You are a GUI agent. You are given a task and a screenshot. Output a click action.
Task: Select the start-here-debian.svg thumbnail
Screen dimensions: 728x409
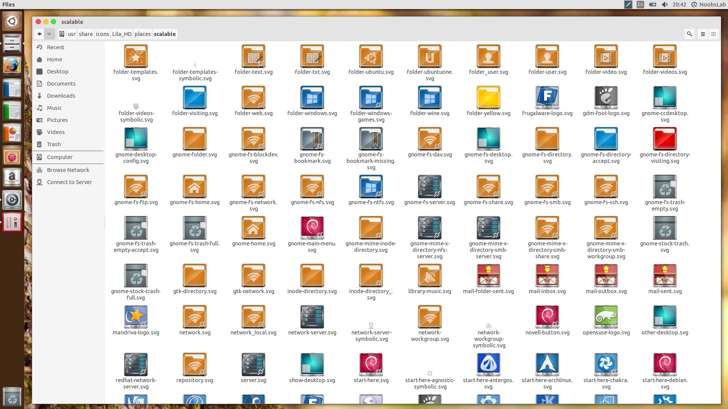pos(665,365)
